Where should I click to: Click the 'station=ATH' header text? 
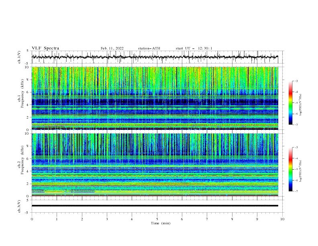click(x=149, y=48)
